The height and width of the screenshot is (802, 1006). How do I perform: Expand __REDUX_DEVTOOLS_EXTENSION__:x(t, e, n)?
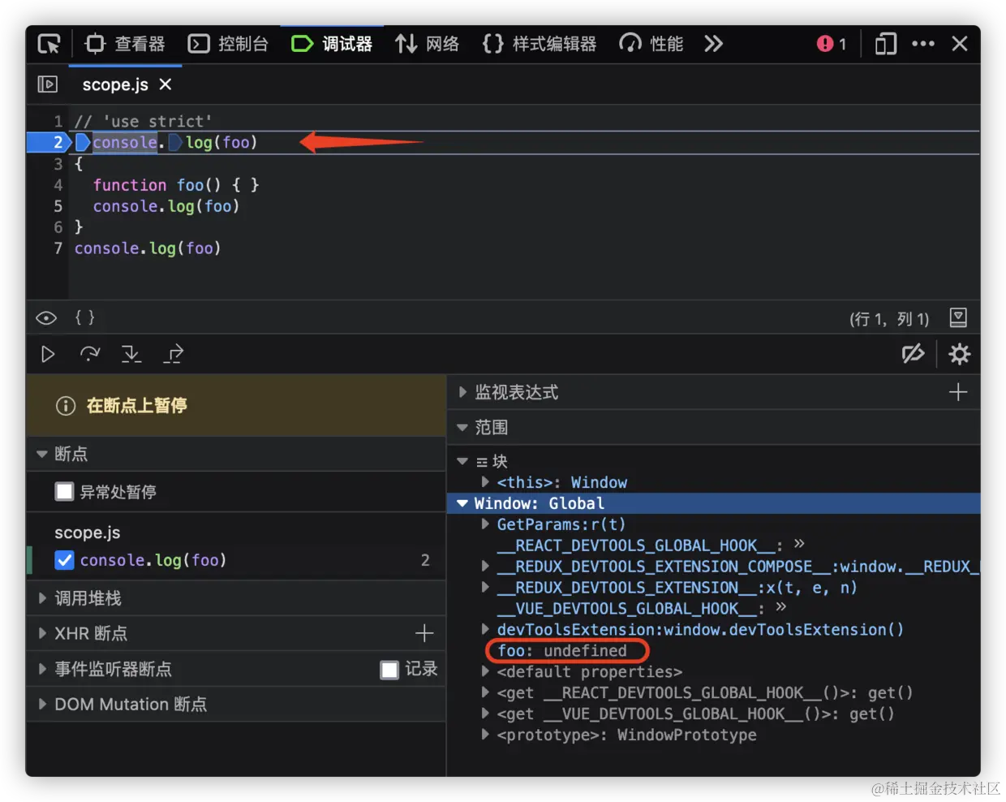(485, 587)
